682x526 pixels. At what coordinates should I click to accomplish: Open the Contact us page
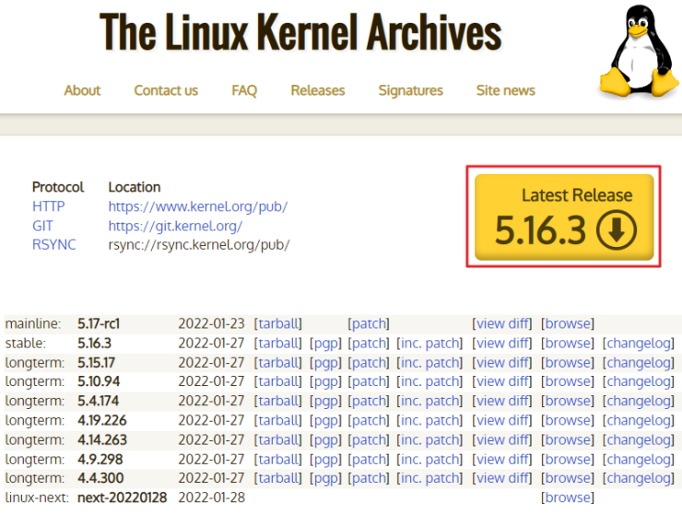166,90
